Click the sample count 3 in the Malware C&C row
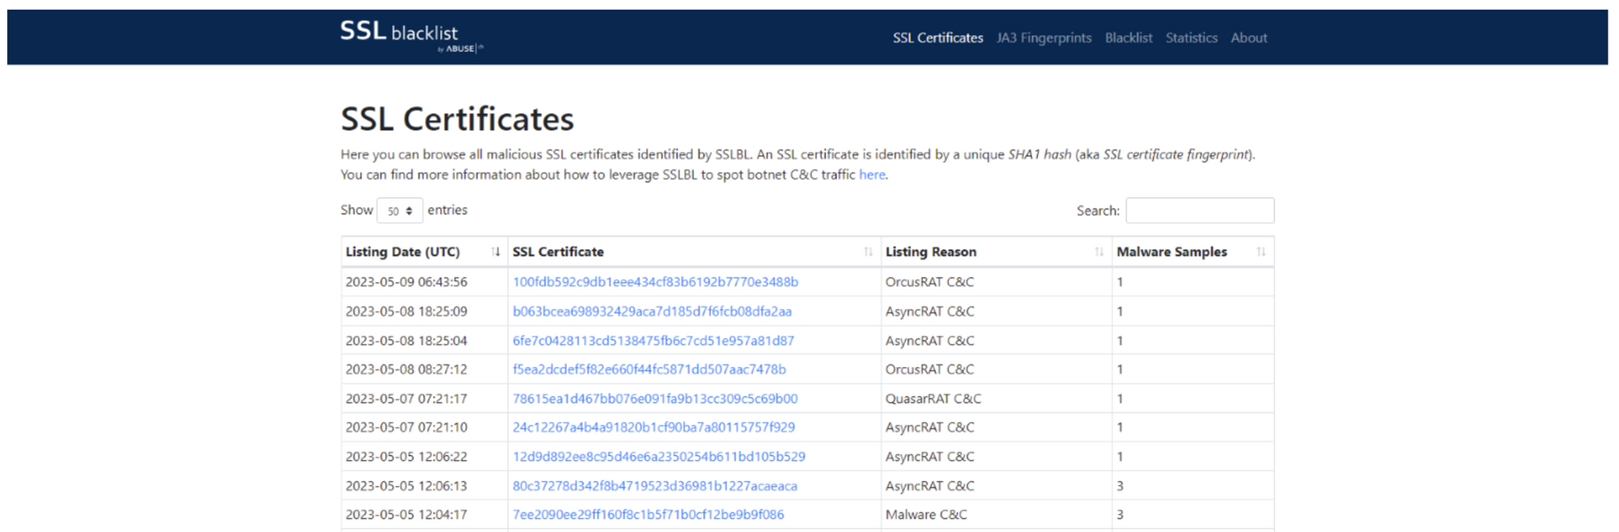Image resolution: width=1619 pixels, height=532 pixels. pos(1120,514)
